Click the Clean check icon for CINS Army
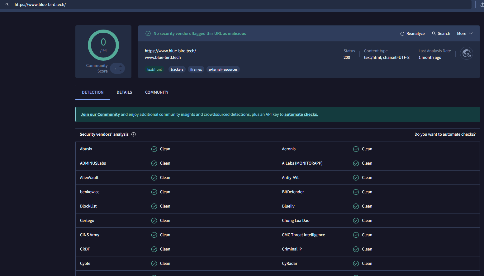Viewport: 484px width, 276px height. [154, 235]
